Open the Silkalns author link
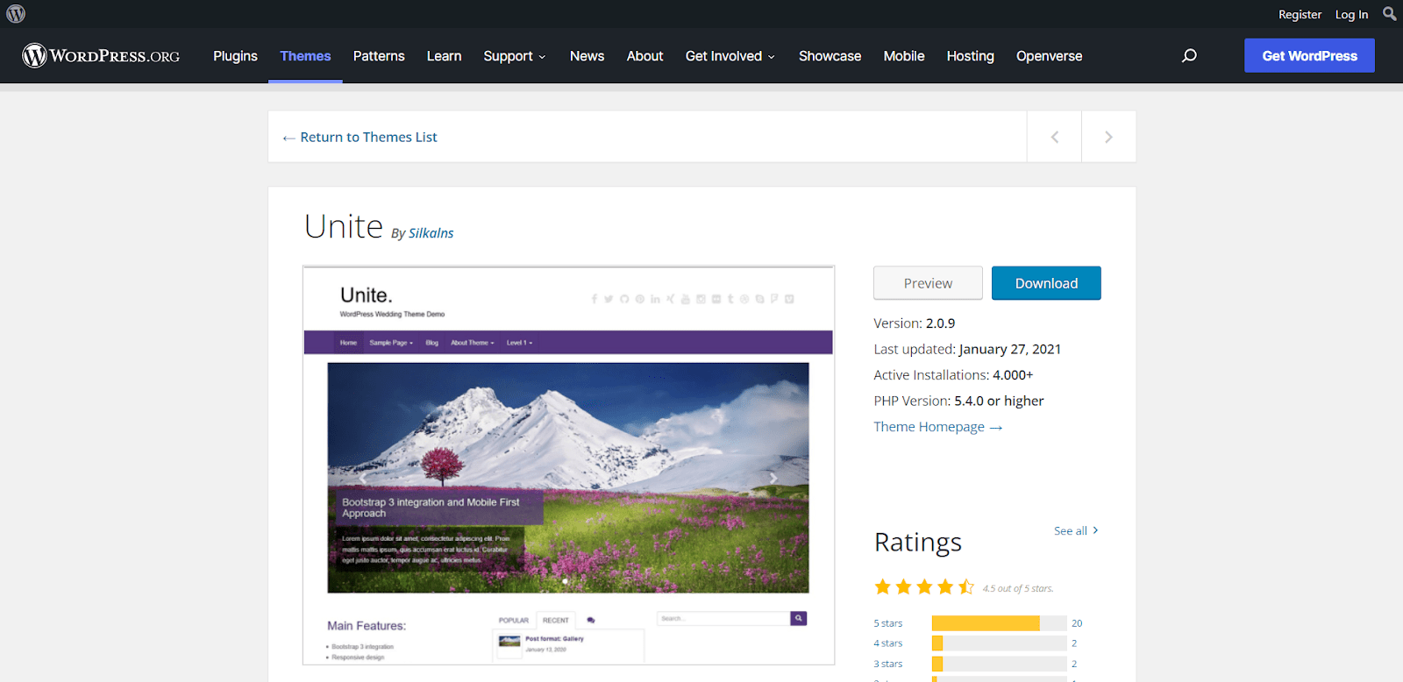1403x682 pixels. (x=431, y=233)
